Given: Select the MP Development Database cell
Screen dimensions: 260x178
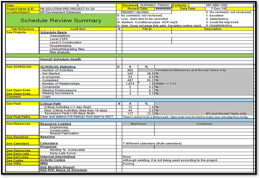Looking at the screenshot, I should coord(78,12).
